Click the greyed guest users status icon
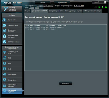The width and height of the screenshot is (109, 98). [x=96, y=7]
